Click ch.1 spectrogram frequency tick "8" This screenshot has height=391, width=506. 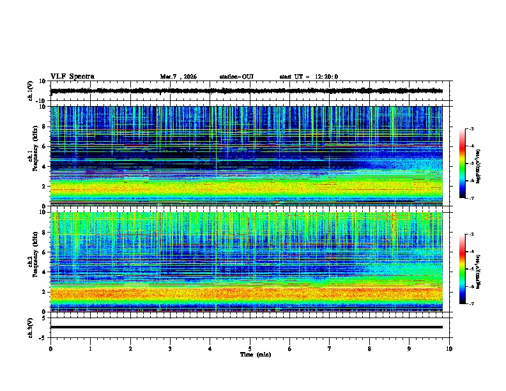pyautogui.click(x=44, y=126)
